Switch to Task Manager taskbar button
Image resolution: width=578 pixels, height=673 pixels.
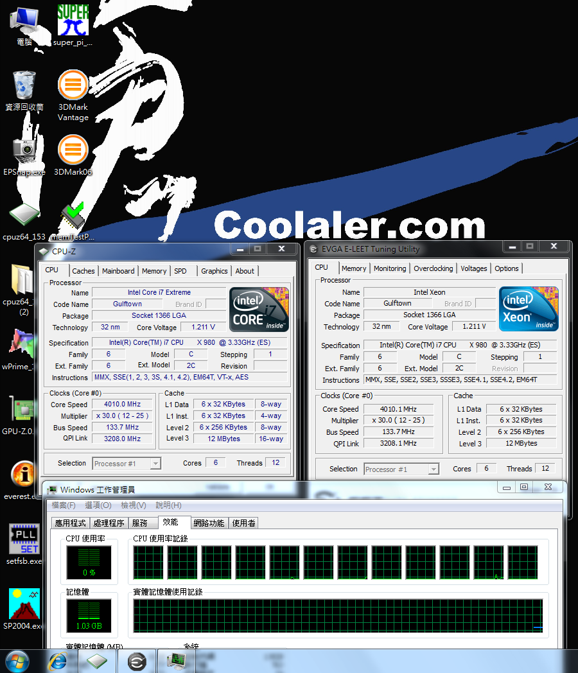click(x=177, y=661)
